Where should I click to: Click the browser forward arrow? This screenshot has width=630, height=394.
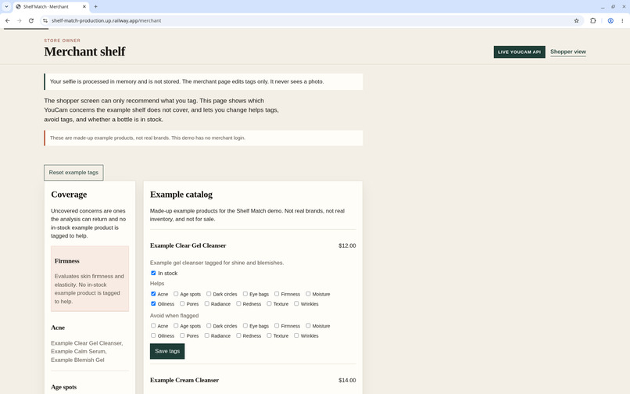coord(19,20)
